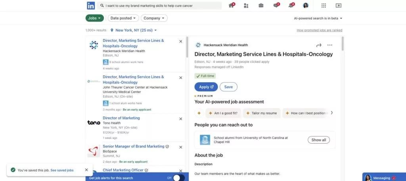
Task: Dismiss Chief Marketing Officer job card
Action: click(x=181, y=171)
